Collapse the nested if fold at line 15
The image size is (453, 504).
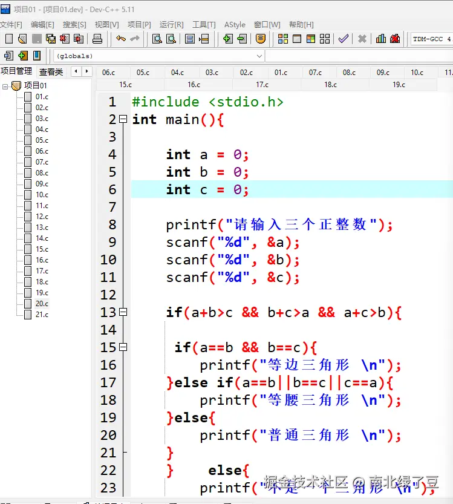(x=123, y=347)
